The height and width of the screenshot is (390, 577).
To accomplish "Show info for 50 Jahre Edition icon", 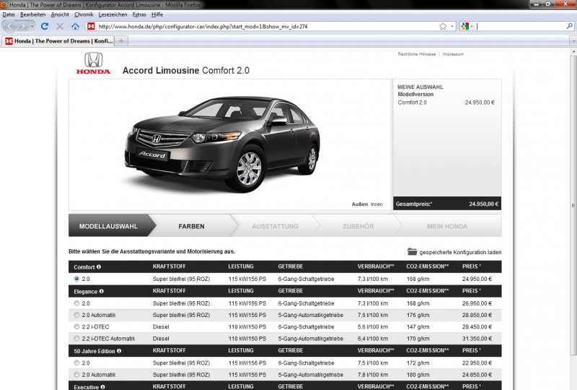I will pyautogui.click(x=119, y=351).
